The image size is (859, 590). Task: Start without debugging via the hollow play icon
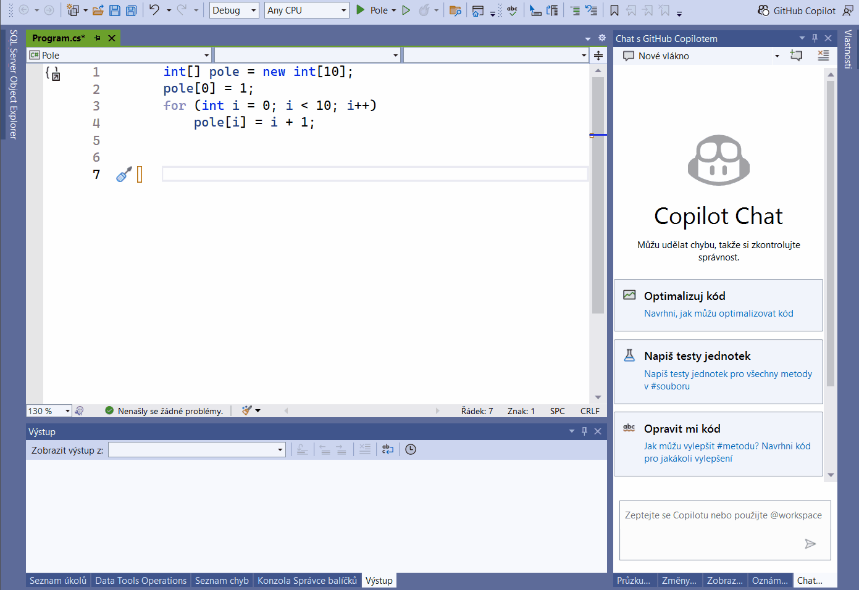pos(406,10)
